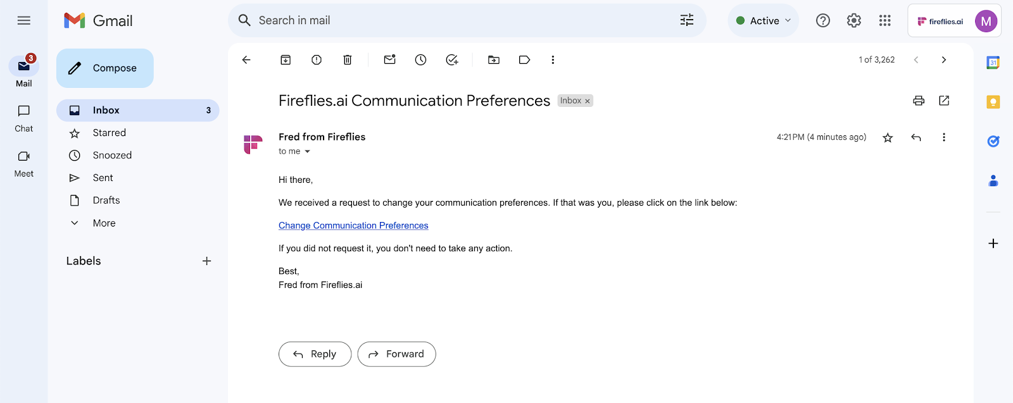Expand More in the left sidebar
Viewport: 1013px width, 403px height.
click(104, 223)
